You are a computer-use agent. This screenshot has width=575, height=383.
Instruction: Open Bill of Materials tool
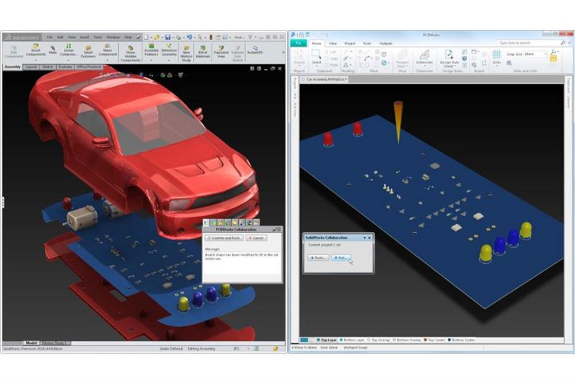pyautogui.click(x=203, y=51)
